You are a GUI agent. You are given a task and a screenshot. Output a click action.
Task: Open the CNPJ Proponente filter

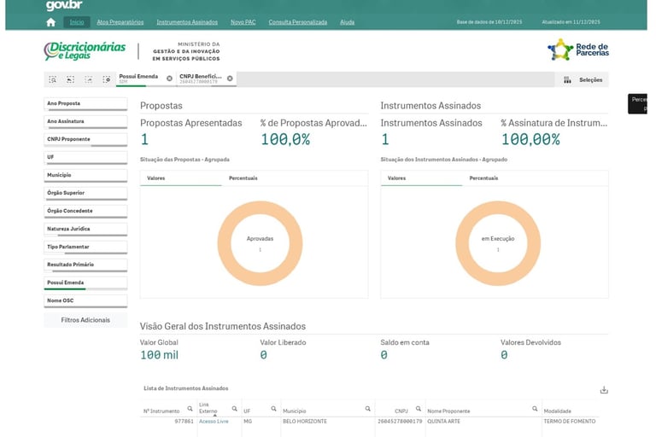pos(85,140)
